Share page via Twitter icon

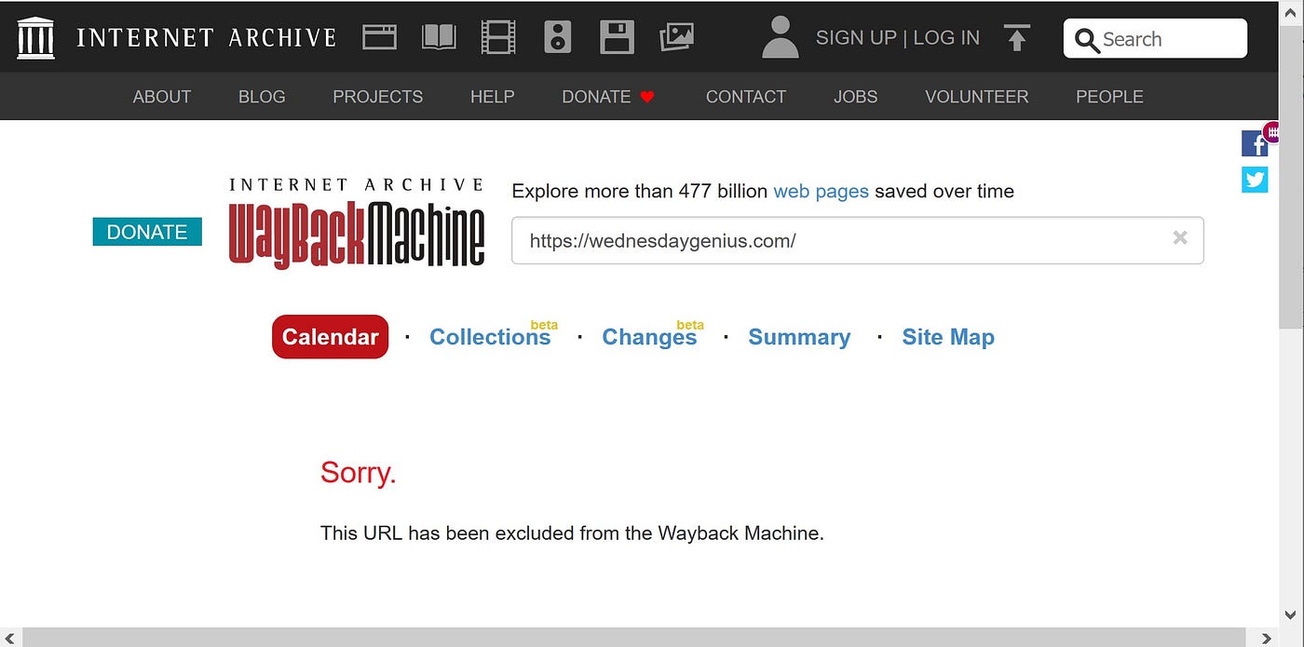coord(1255,179)
